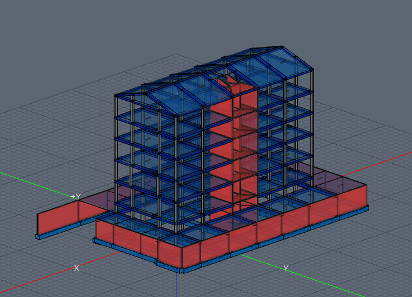412x297 pixels.
Task: Click the blue vertical axis line below the model
Action: (x=176, y=285)
